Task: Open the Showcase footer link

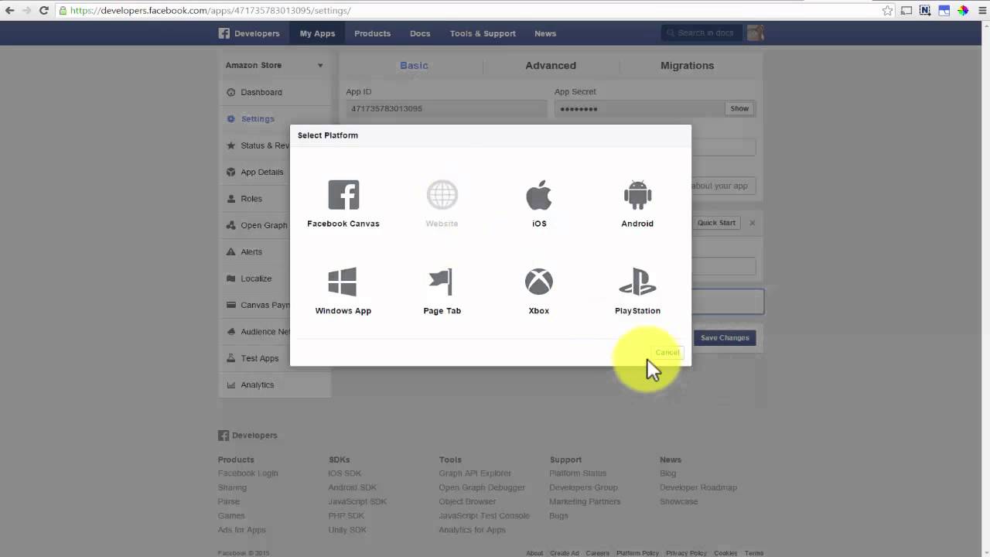Action: (678, 501)
